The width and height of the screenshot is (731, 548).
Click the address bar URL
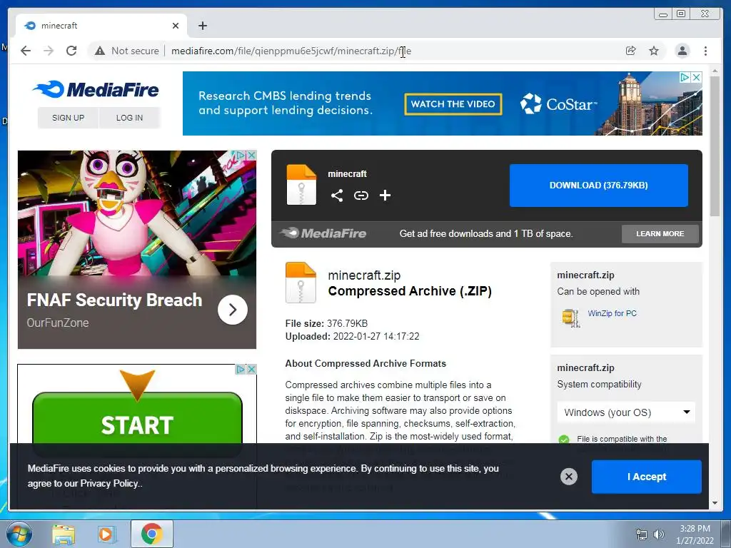(291, 51)
